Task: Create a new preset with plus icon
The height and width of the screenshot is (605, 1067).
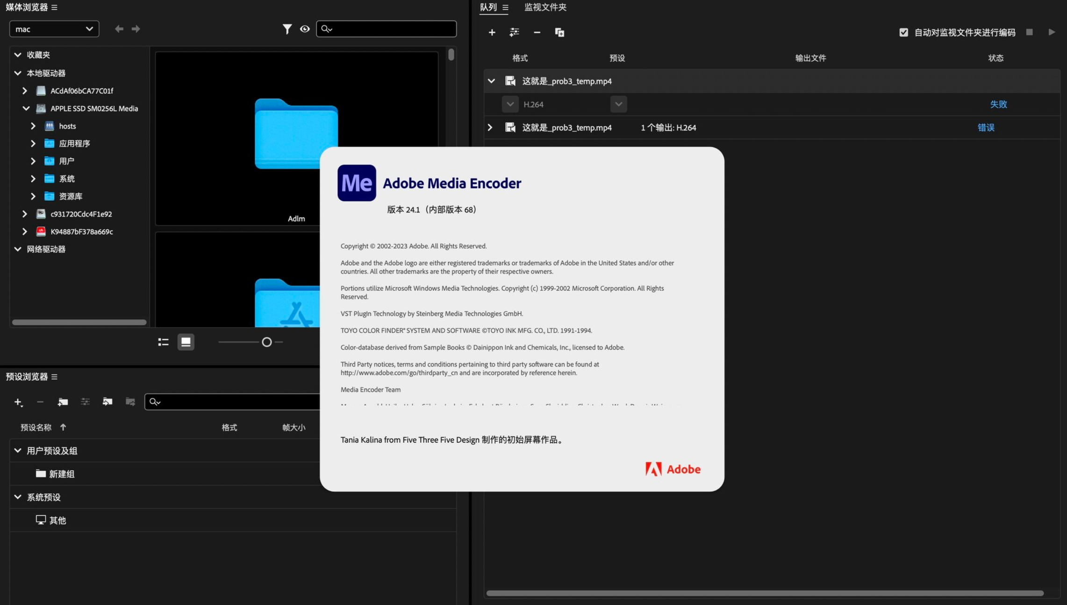Action: [x=18, y=402]
